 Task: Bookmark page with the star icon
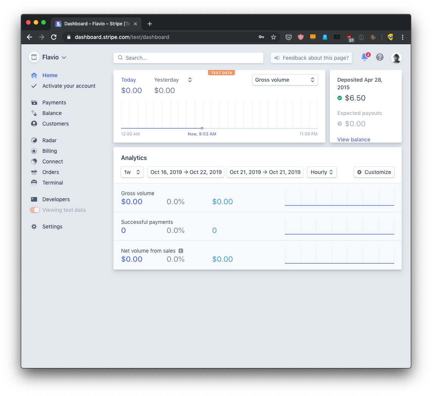pos(273,37)
